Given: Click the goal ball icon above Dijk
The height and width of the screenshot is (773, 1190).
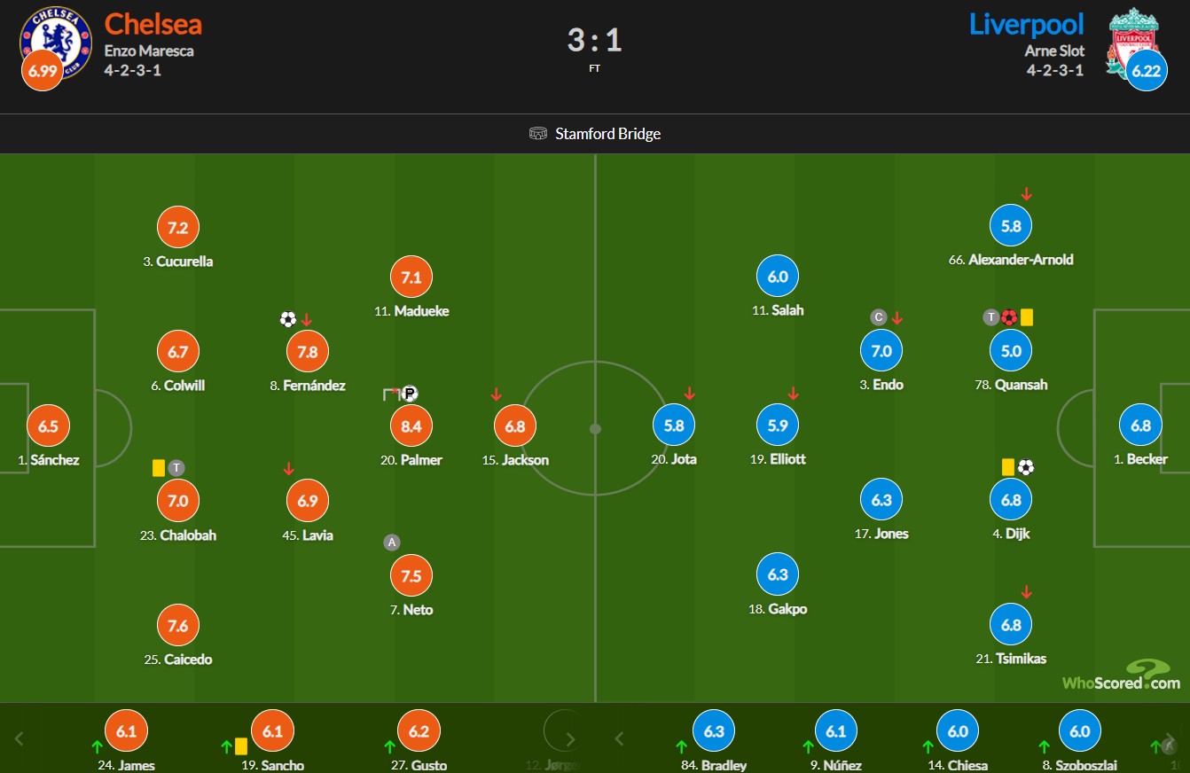Looking at the screenshot, I should point(1026,466).
